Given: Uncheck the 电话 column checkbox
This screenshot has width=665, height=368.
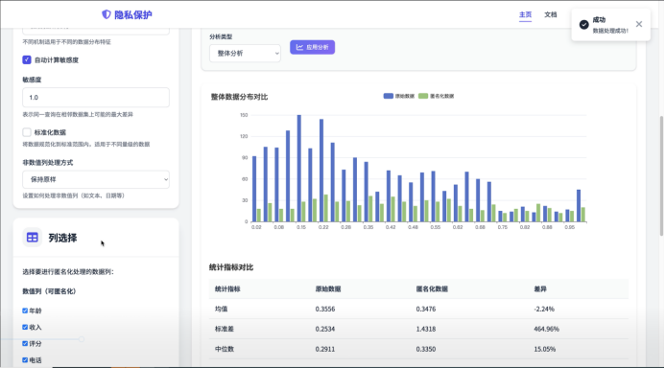Looking at the screenshot, I should 25,360.
